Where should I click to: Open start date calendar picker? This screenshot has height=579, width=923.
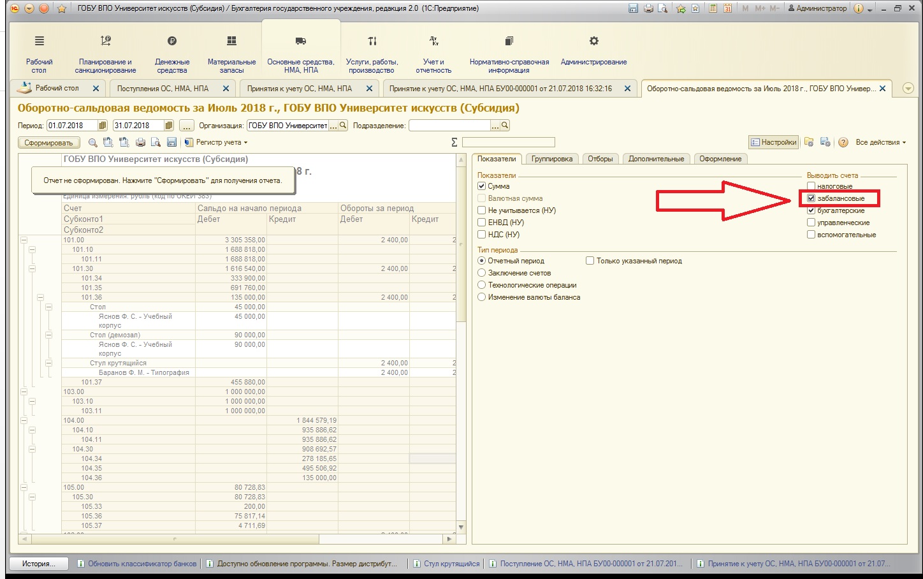tap(103, 126)
